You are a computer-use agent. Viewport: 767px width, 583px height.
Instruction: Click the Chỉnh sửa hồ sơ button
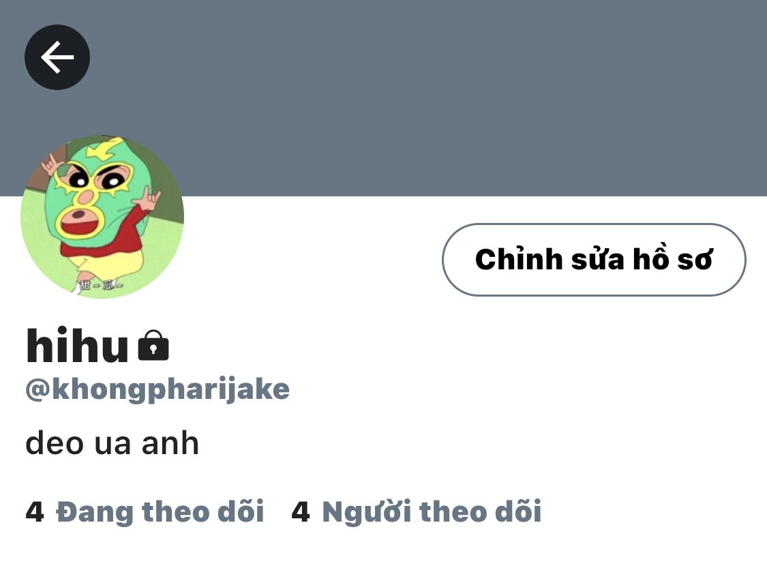tap(594, 259)
